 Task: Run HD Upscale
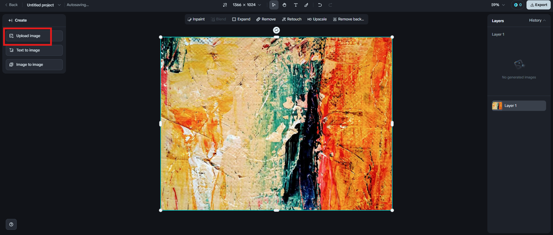(x=317, y=19)
